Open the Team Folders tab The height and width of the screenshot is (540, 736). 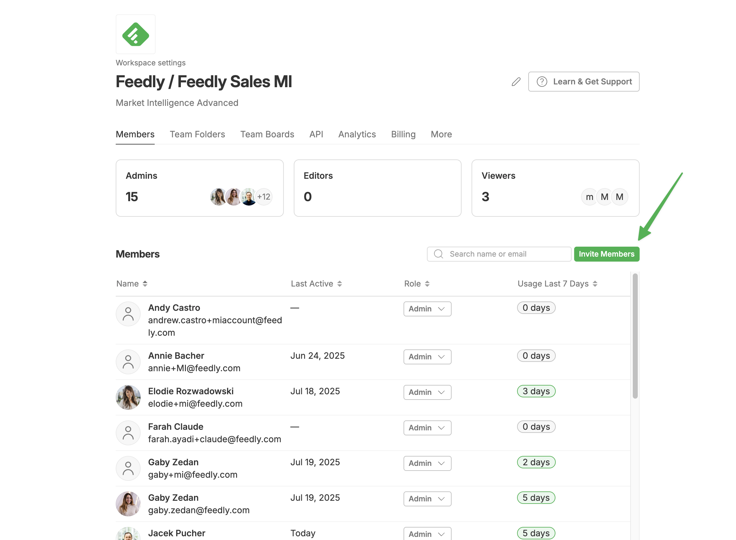(x=197, y=134)
